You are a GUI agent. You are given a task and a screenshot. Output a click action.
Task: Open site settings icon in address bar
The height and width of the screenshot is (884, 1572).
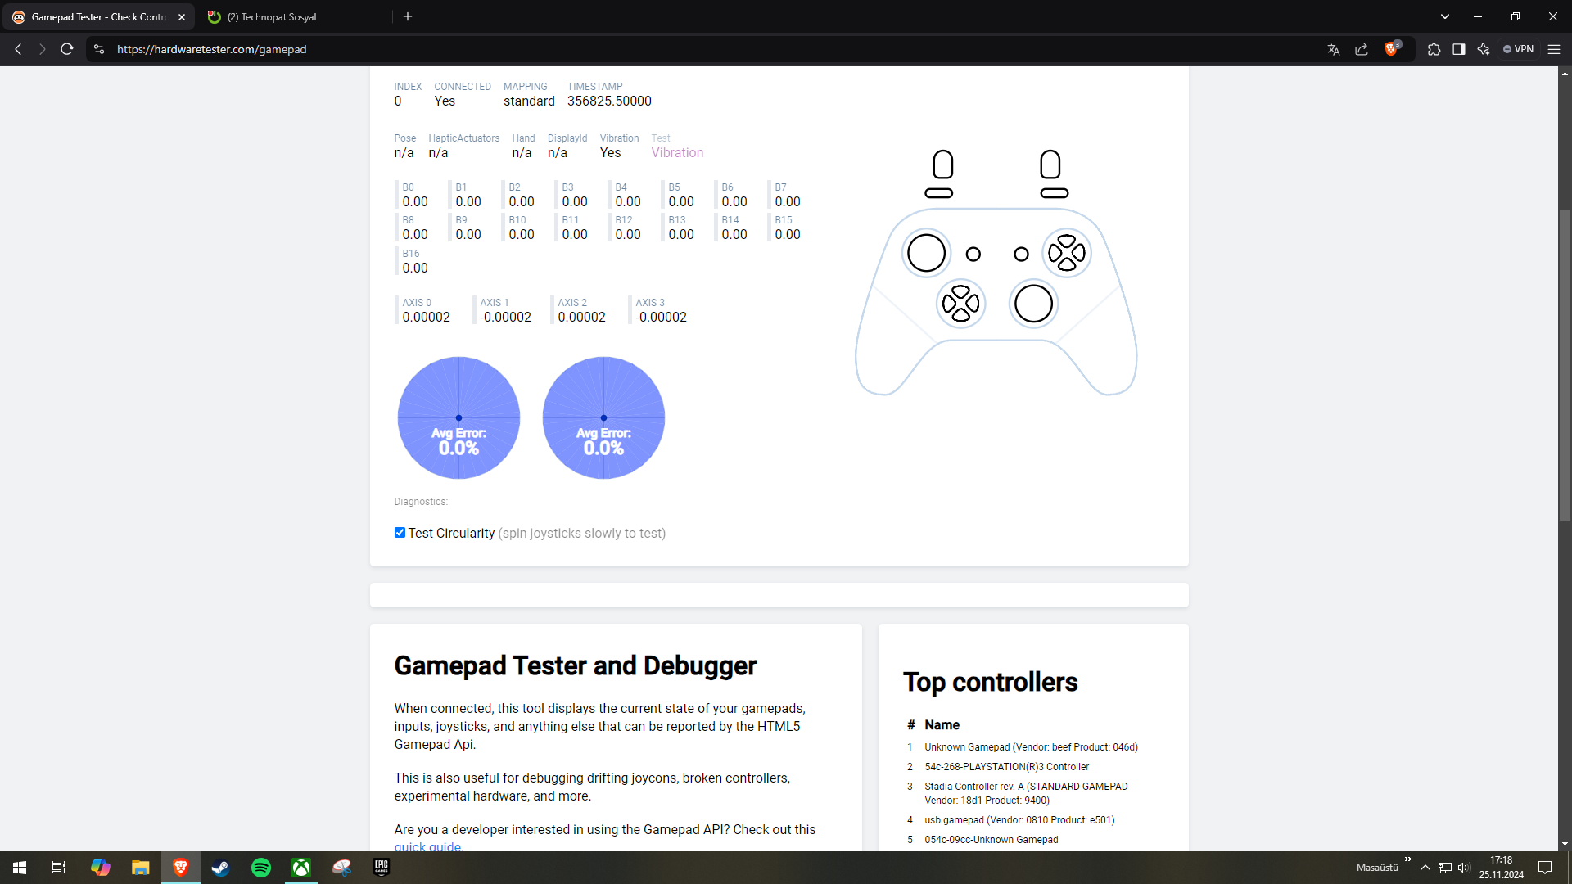pos(99,49)
